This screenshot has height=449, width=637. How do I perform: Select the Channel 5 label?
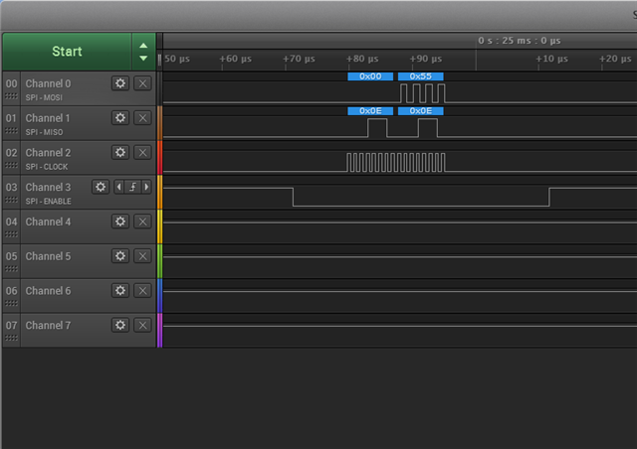(48, 256)
